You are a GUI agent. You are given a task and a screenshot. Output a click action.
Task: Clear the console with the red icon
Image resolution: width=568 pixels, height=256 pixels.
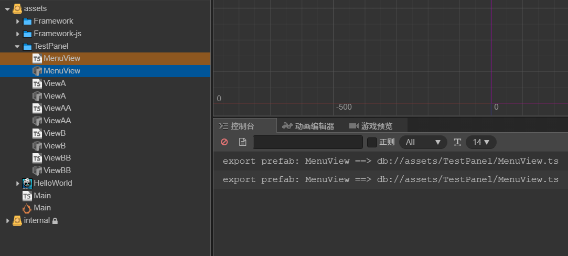click(224, 142)
